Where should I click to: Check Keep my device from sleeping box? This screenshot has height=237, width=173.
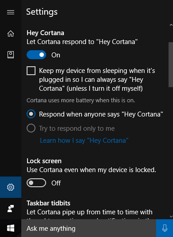31,71
